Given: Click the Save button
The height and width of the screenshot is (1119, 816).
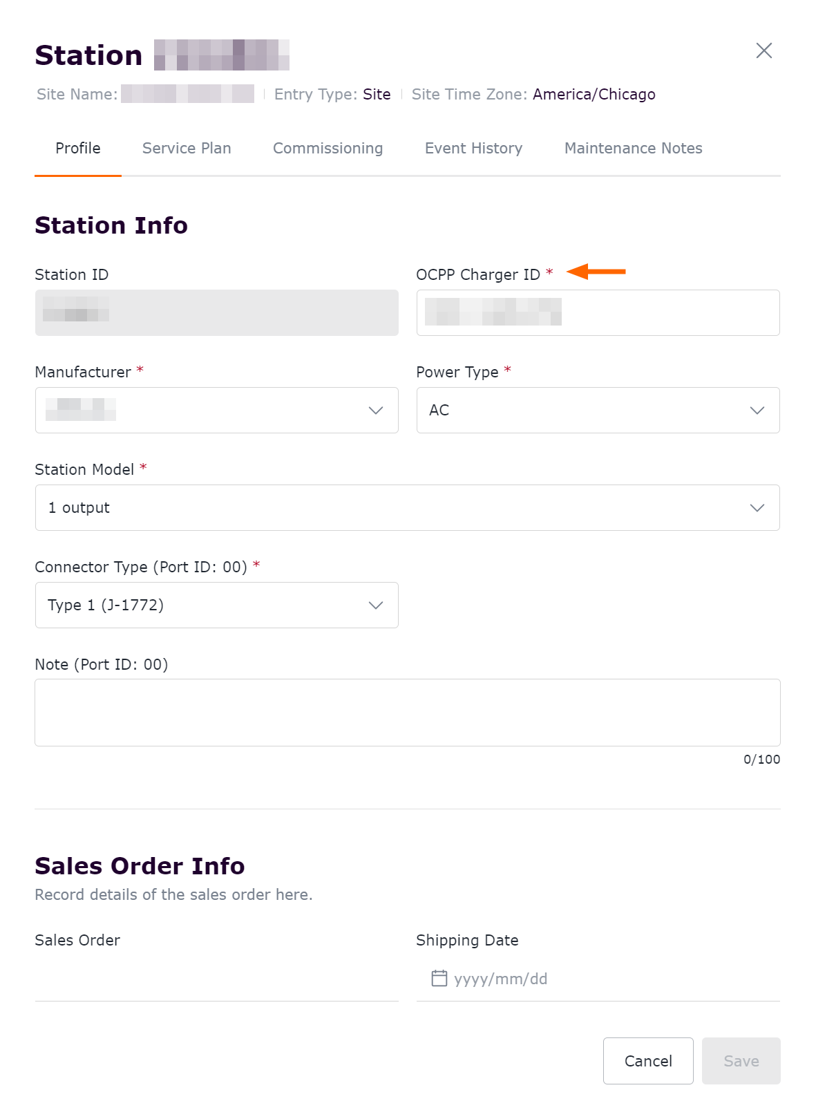Looking at the screenshot, I should [741, 1061].
